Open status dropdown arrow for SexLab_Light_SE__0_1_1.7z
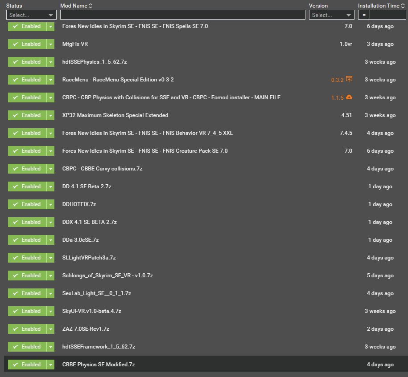Image resolution: width=408 pixels, height=377 pixels. point(50,293)
